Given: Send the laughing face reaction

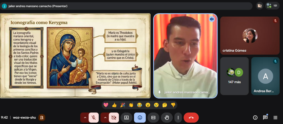Looking at the screenshot, I should 139,105.
